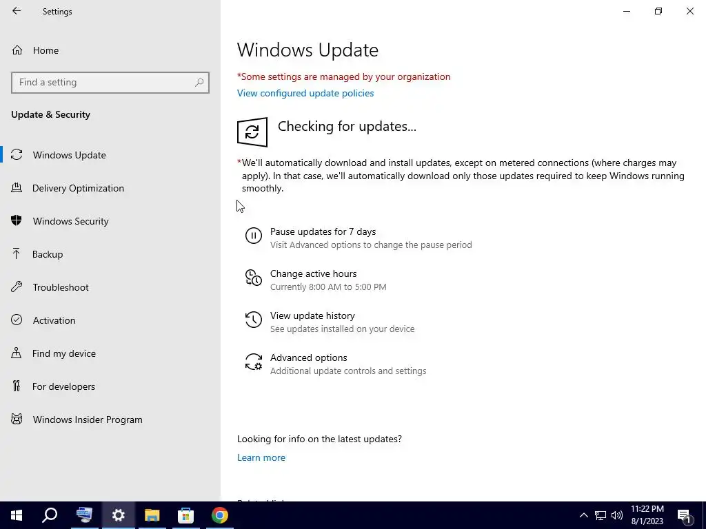
Task: Open View update history
Action: click(x=312, y=315)
